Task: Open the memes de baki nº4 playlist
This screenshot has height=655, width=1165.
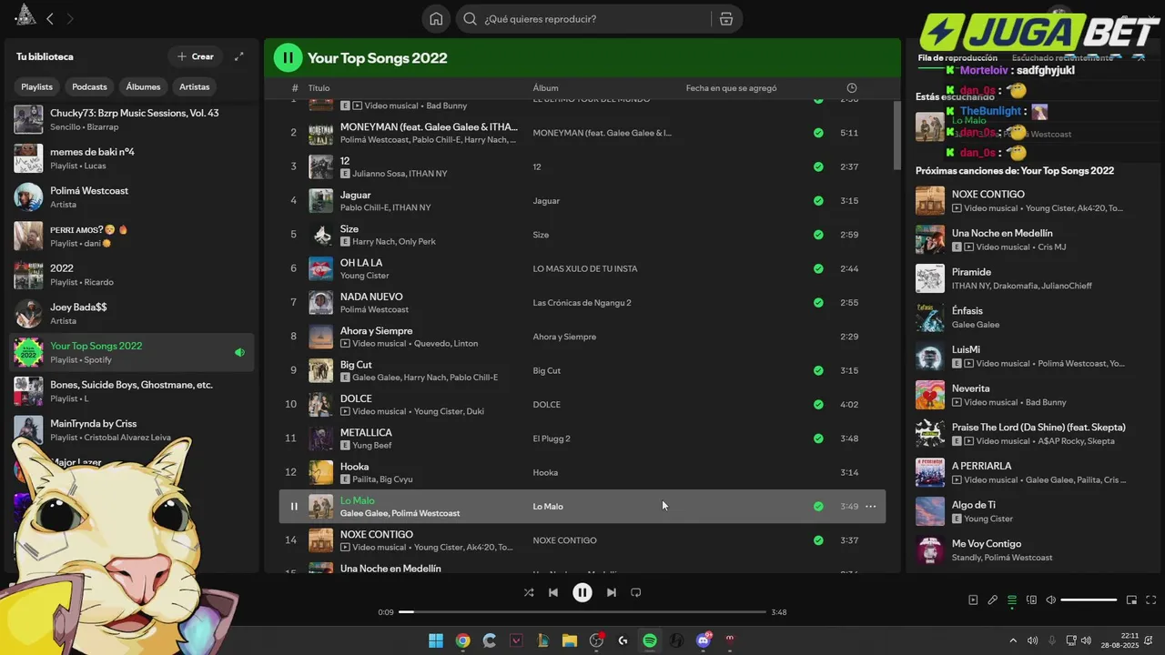Action: pos(132,158)
